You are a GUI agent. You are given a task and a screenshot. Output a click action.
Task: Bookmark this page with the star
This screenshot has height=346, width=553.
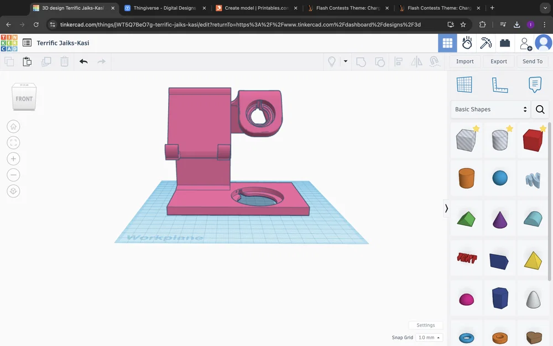point(463,24)
